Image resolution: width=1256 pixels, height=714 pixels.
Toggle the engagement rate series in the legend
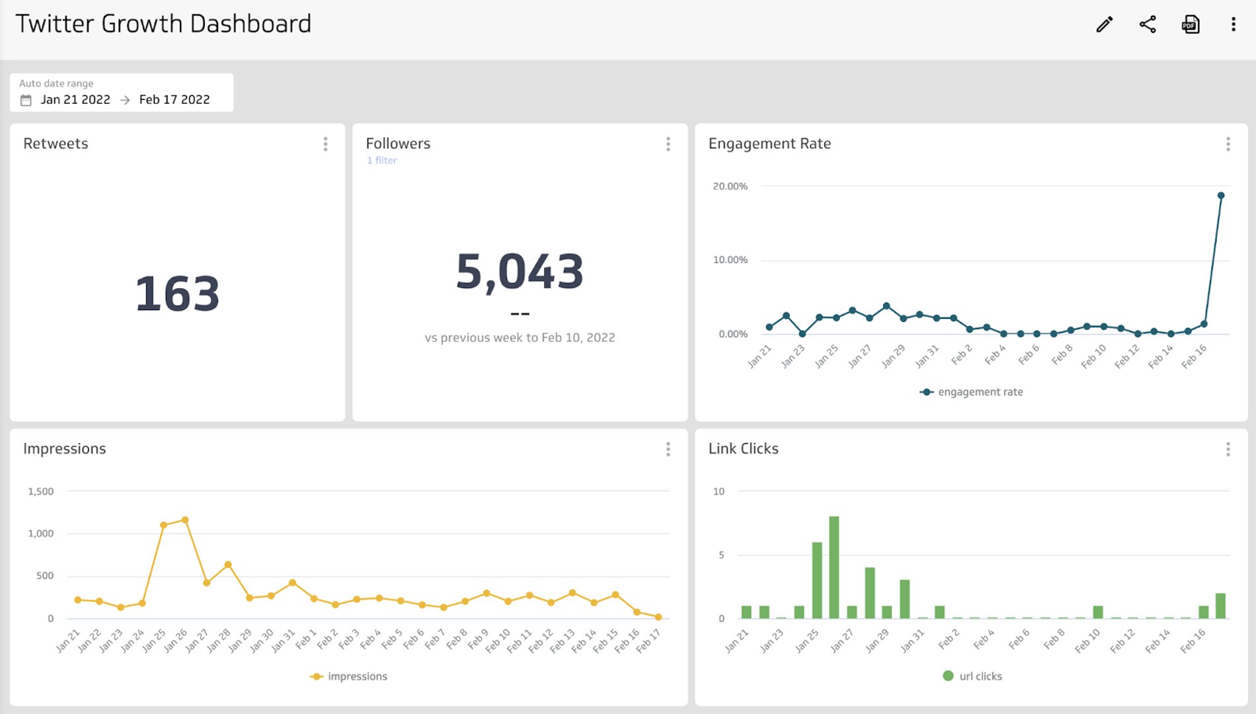pos(972,391)
